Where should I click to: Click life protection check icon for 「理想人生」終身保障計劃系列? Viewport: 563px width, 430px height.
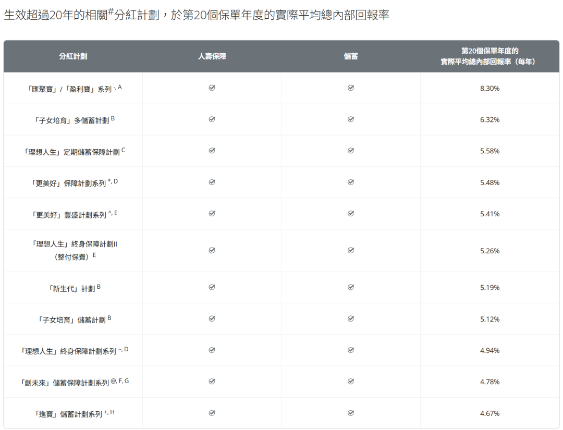[212, 350]
